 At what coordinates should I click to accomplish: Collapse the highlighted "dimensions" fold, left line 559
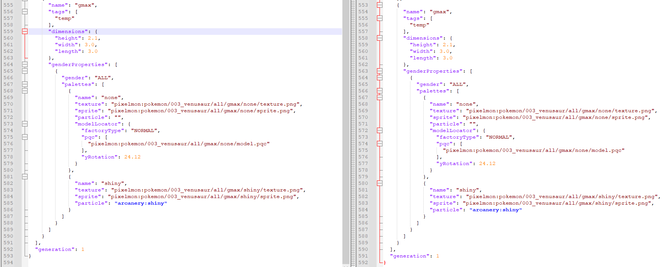25,32
